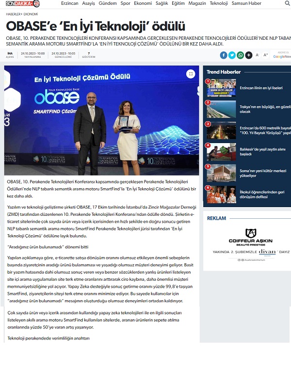Share article on Twitter

(x=232, y=55)
